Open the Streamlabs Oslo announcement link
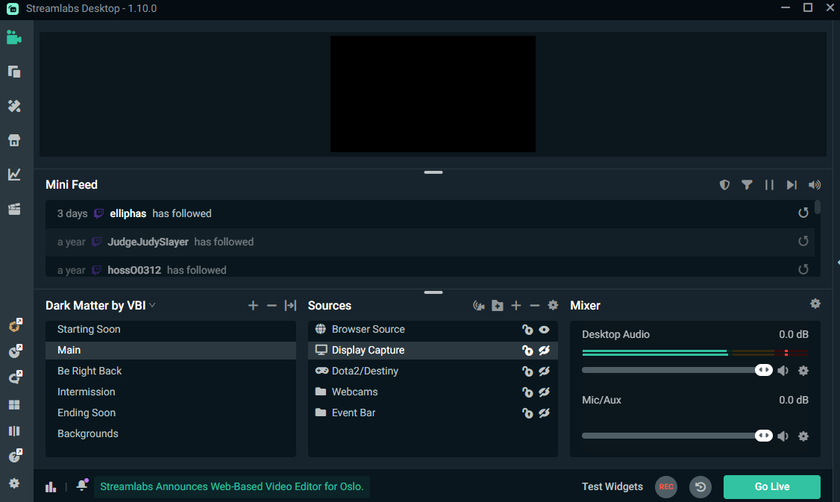The width and height of the screenshot is (840, 502). (231, 486)
